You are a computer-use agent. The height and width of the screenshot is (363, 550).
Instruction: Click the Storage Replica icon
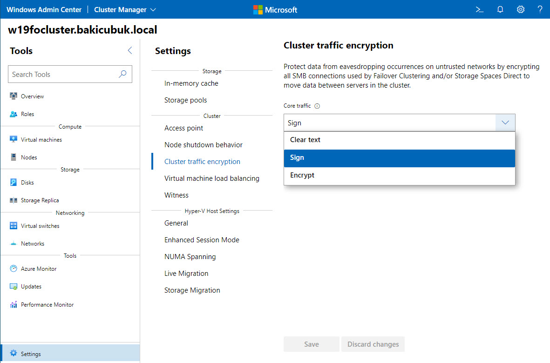14,200
